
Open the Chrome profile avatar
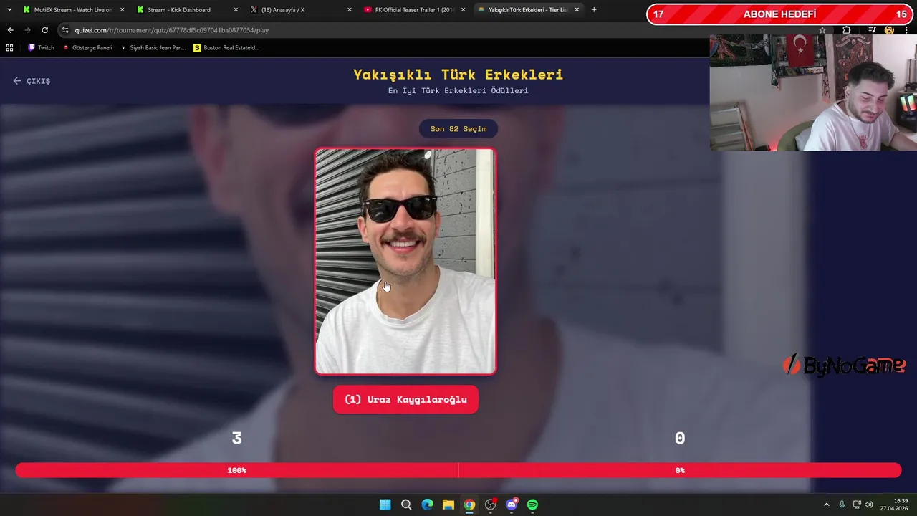point(889,30)
